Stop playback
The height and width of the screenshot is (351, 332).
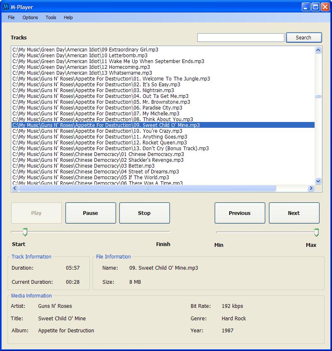[144, 213]
